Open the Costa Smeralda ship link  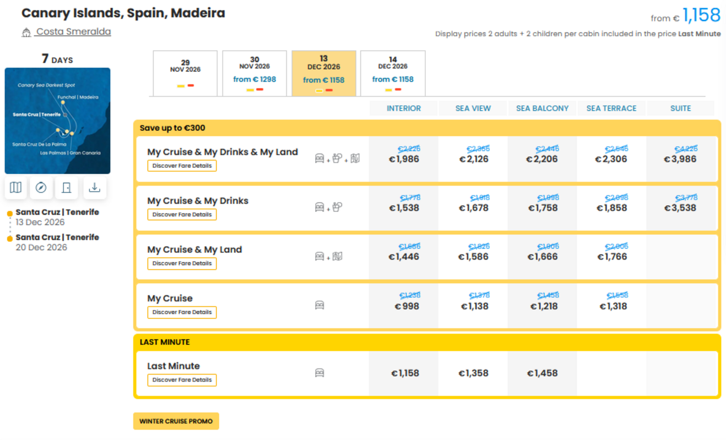click(x=73, y=32)
